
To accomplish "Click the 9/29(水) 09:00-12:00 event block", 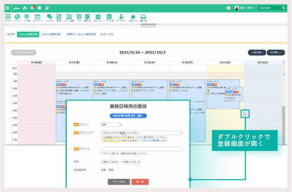I will pyautogui.click(x=149, y=90).
